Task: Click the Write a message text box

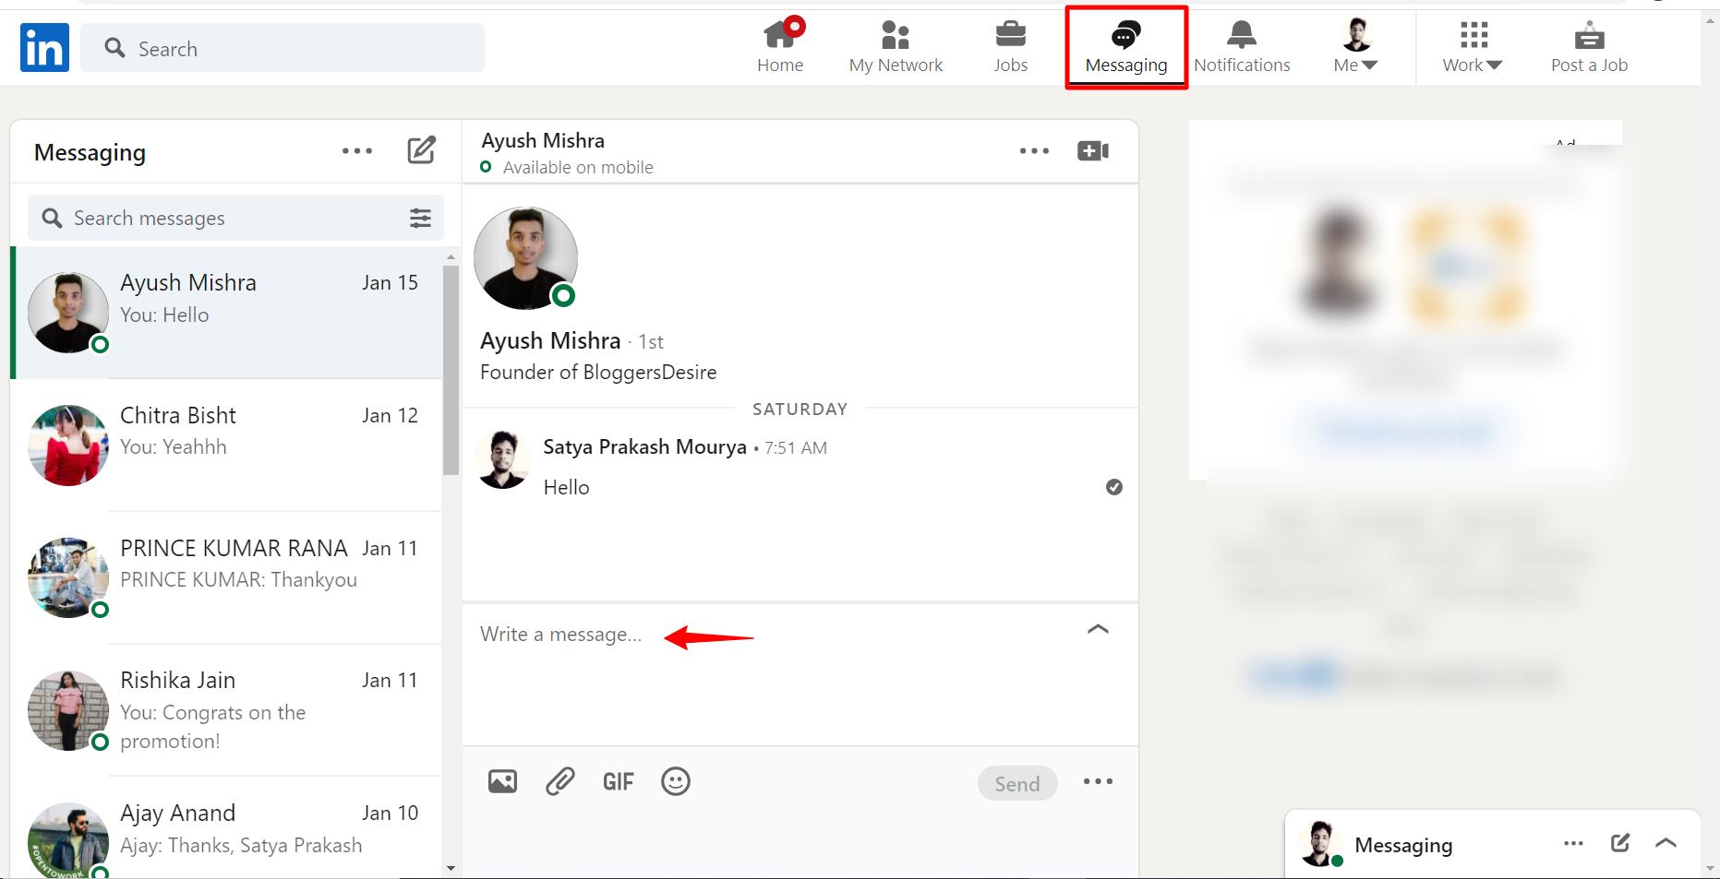Action: pos(776,673)
